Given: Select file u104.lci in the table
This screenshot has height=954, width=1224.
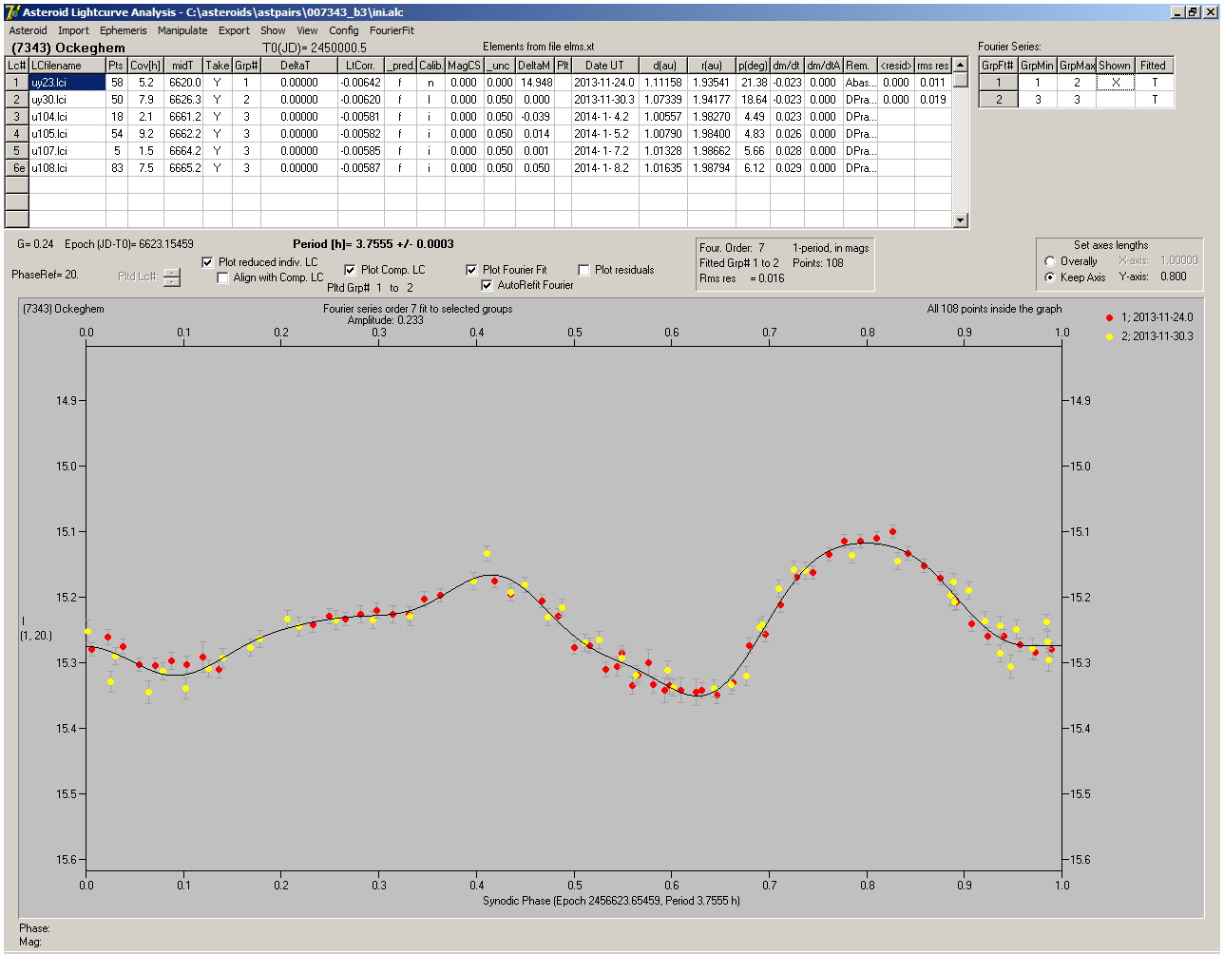Looking at the screenshot, I should pyautogui.click(x=67, y=116).
